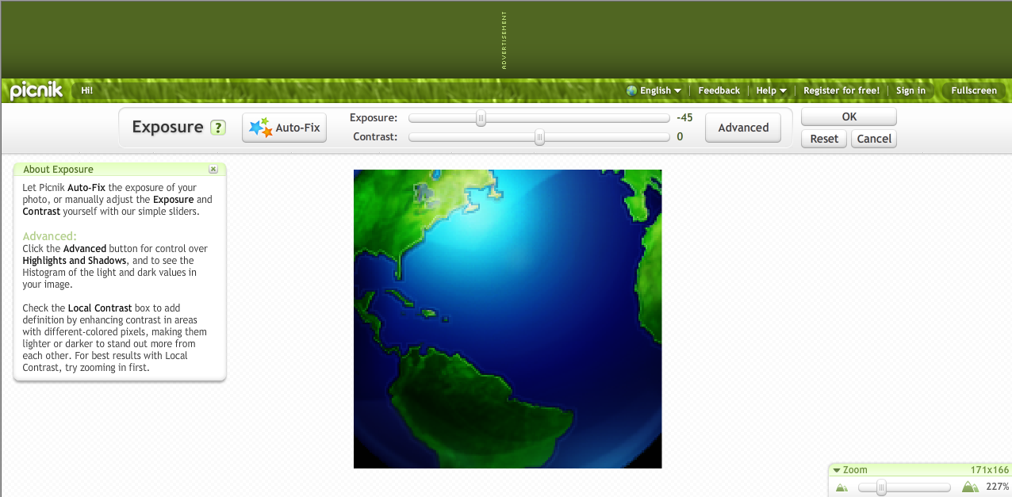
Task: Open the Advanced exposure controls
Action: pyautogui.click(x=743, y=128)
